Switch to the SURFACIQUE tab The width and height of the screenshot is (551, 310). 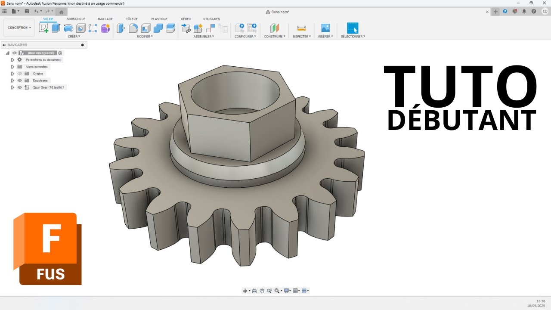point(76,19)
